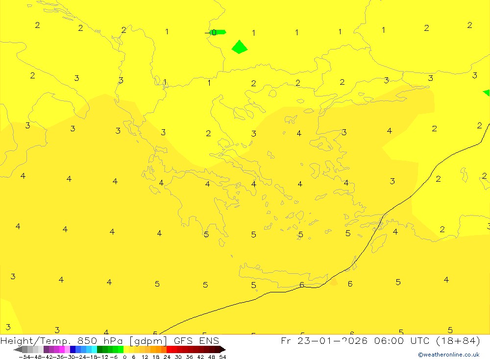Click the 'Height/Temp. 850 hPa [gdpm] GFS ENS' title
The image size is (490, 359).
110,341
